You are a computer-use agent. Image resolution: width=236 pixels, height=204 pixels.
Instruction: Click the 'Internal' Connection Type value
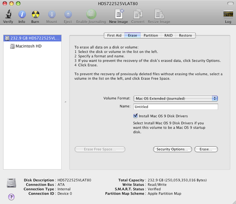[64, 189]
